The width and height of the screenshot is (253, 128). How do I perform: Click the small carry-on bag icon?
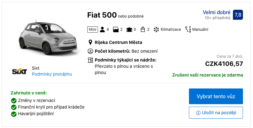143,29
